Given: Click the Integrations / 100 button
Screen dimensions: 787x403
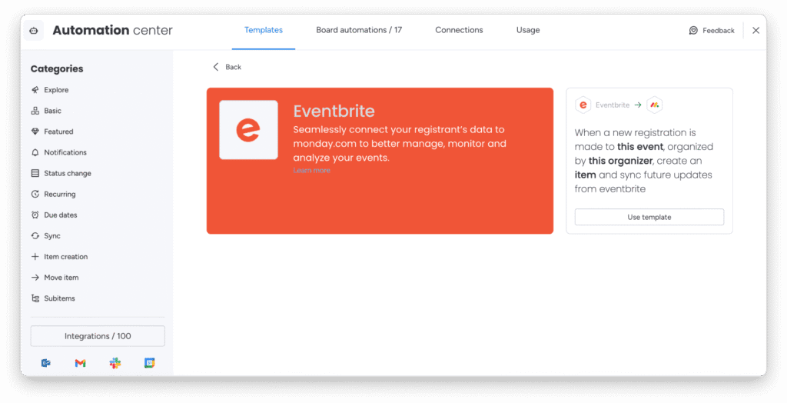Looking at the screenshot, I should [x=98, y=336].
